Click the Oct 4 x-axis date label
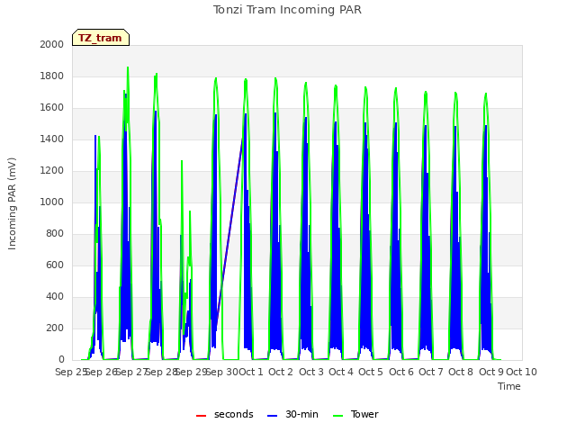This screenshot has width=576, height=432. [341, 372]
